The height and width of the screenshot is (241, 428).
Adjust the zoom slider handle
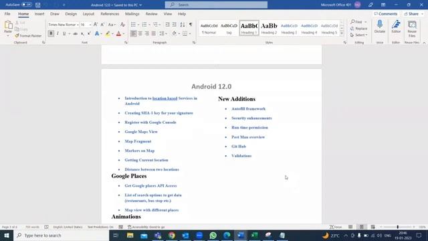click(x=397, y=227)
